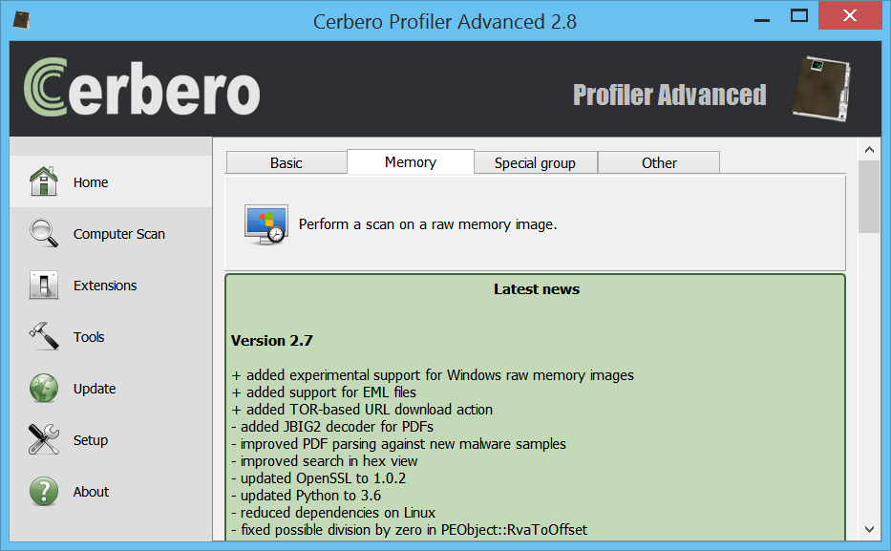Click the title bar application icon
This screenshot has height=551, width=891.
pos(21,20)
